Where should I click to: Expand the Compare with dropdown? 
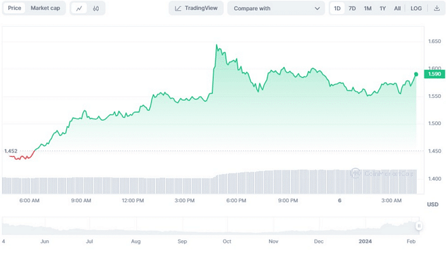276,8
